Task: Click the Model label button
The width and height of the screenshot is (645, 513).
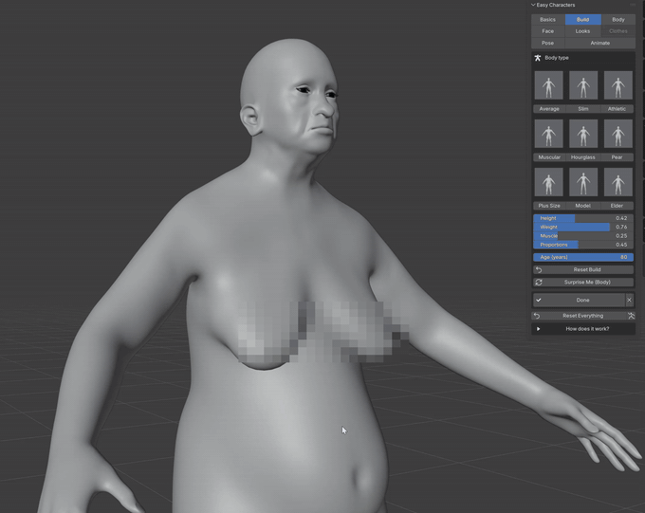Action: pyautogui.click(x=583, y=206)
